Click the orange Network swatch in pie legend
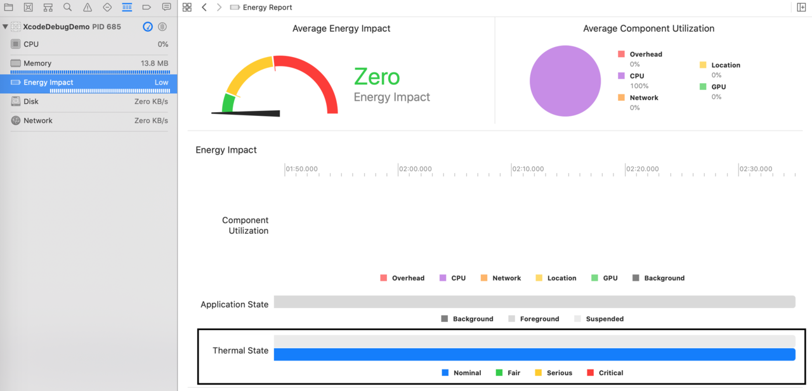 (621, 98)
